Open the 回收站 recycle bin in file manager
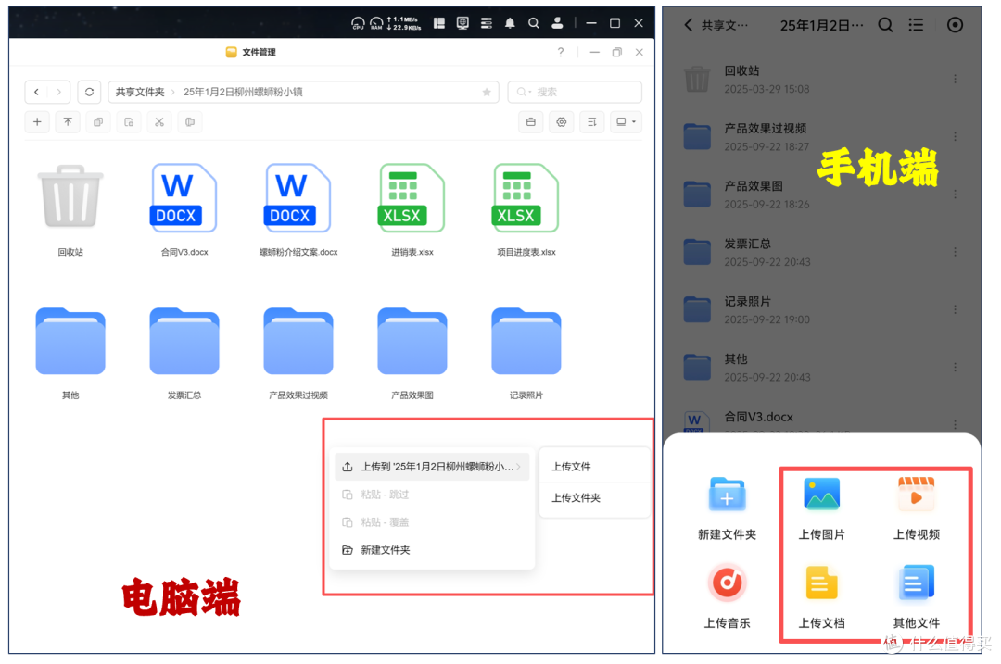 70,197
